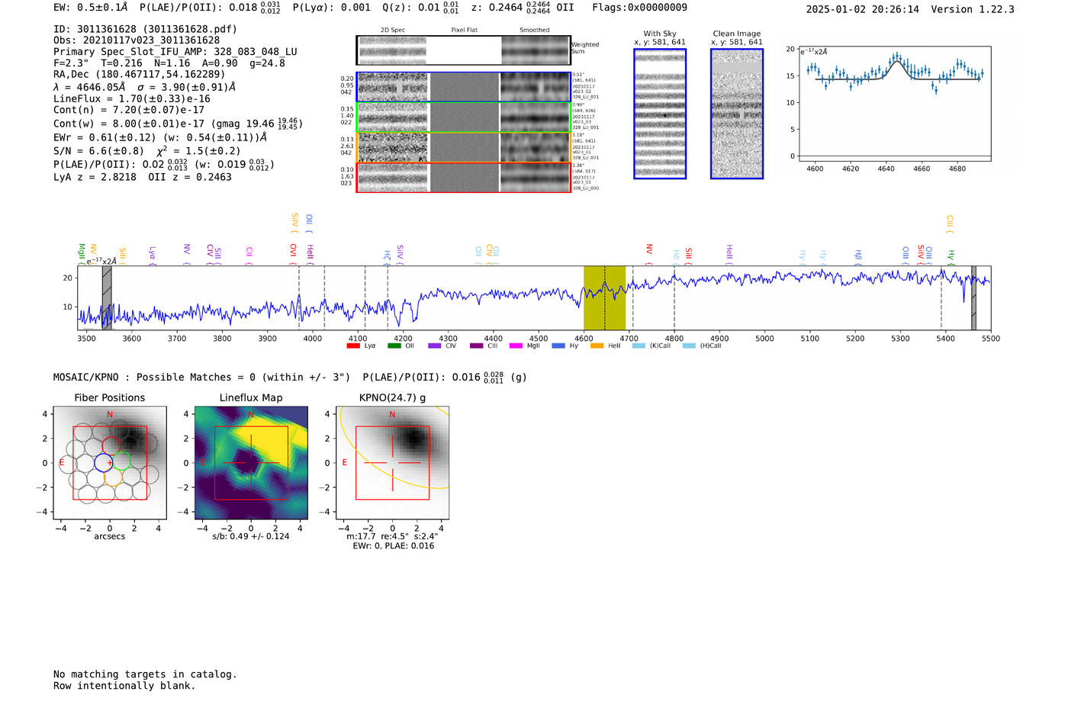Click the CIV legend swatch below spectrum
The width and height of the screenshot is (1068, 727).
click(435, 346)
